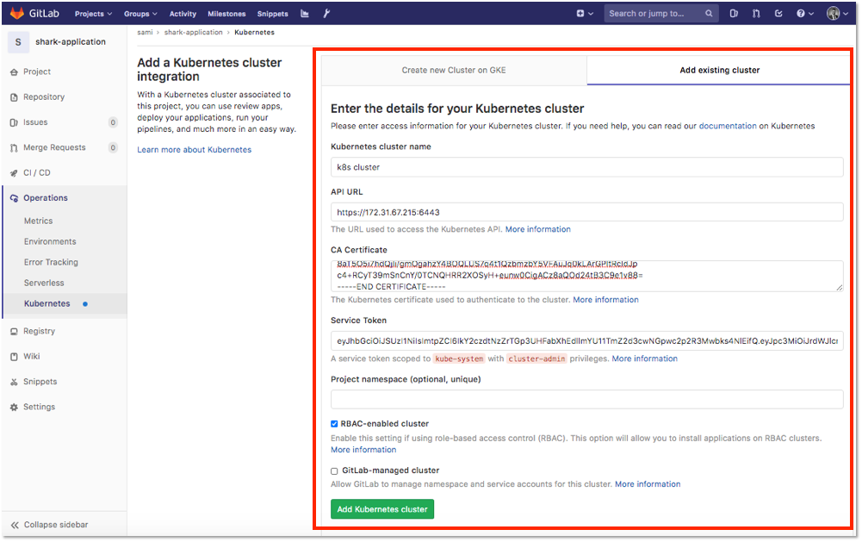Click the Add Kubernetes cluster button
Screen dimensions: 862x542
click(x=382, y=509)
